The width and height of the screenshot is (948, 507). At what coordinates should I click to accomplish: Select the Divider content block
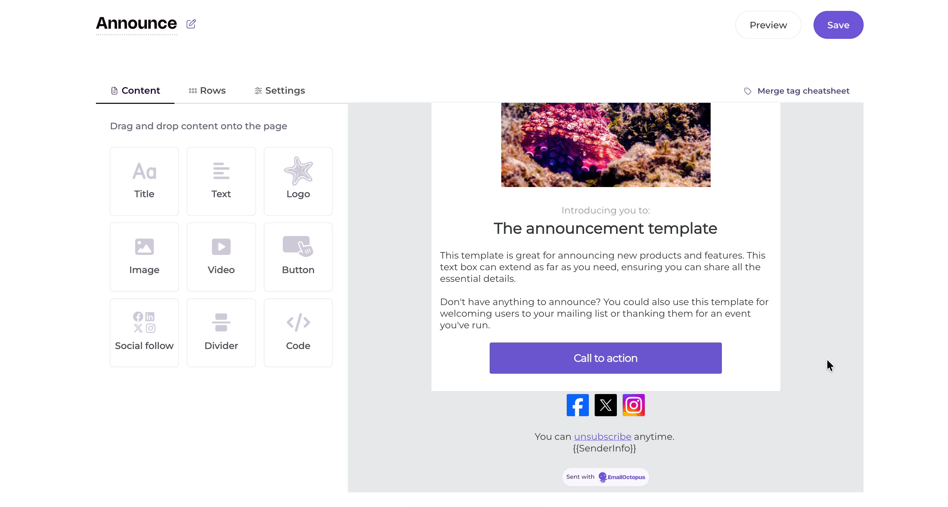tap(221, 333)
